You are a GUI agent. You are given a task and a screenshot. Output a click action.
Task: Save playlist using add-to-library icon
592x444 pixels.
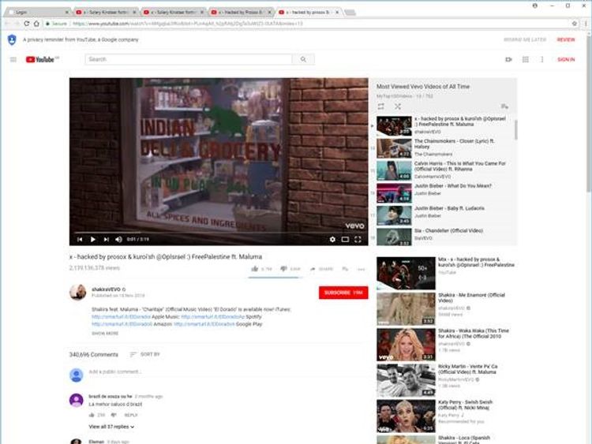tap(504, 106)
